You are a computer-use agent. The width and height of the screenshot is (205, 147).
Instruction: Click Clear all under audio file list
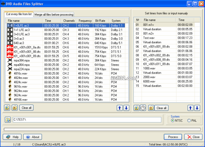[26, 108]
